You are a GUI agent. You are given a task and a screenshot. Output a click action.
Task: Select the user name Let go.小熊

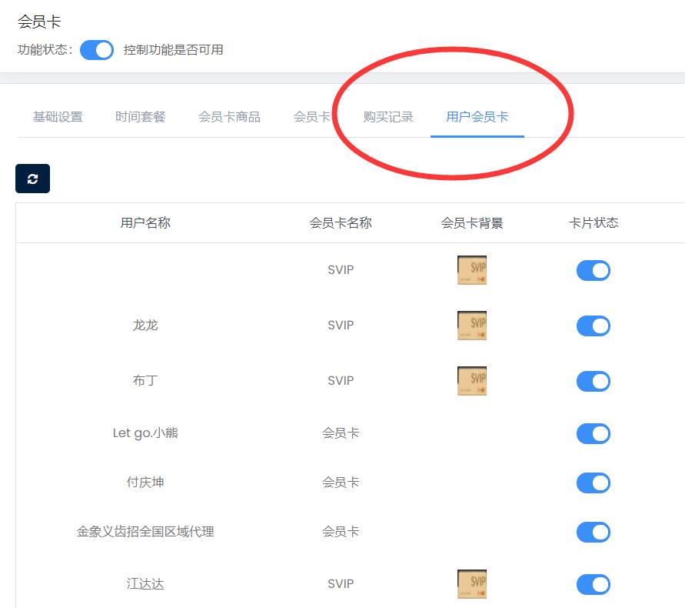coord(145,433)
